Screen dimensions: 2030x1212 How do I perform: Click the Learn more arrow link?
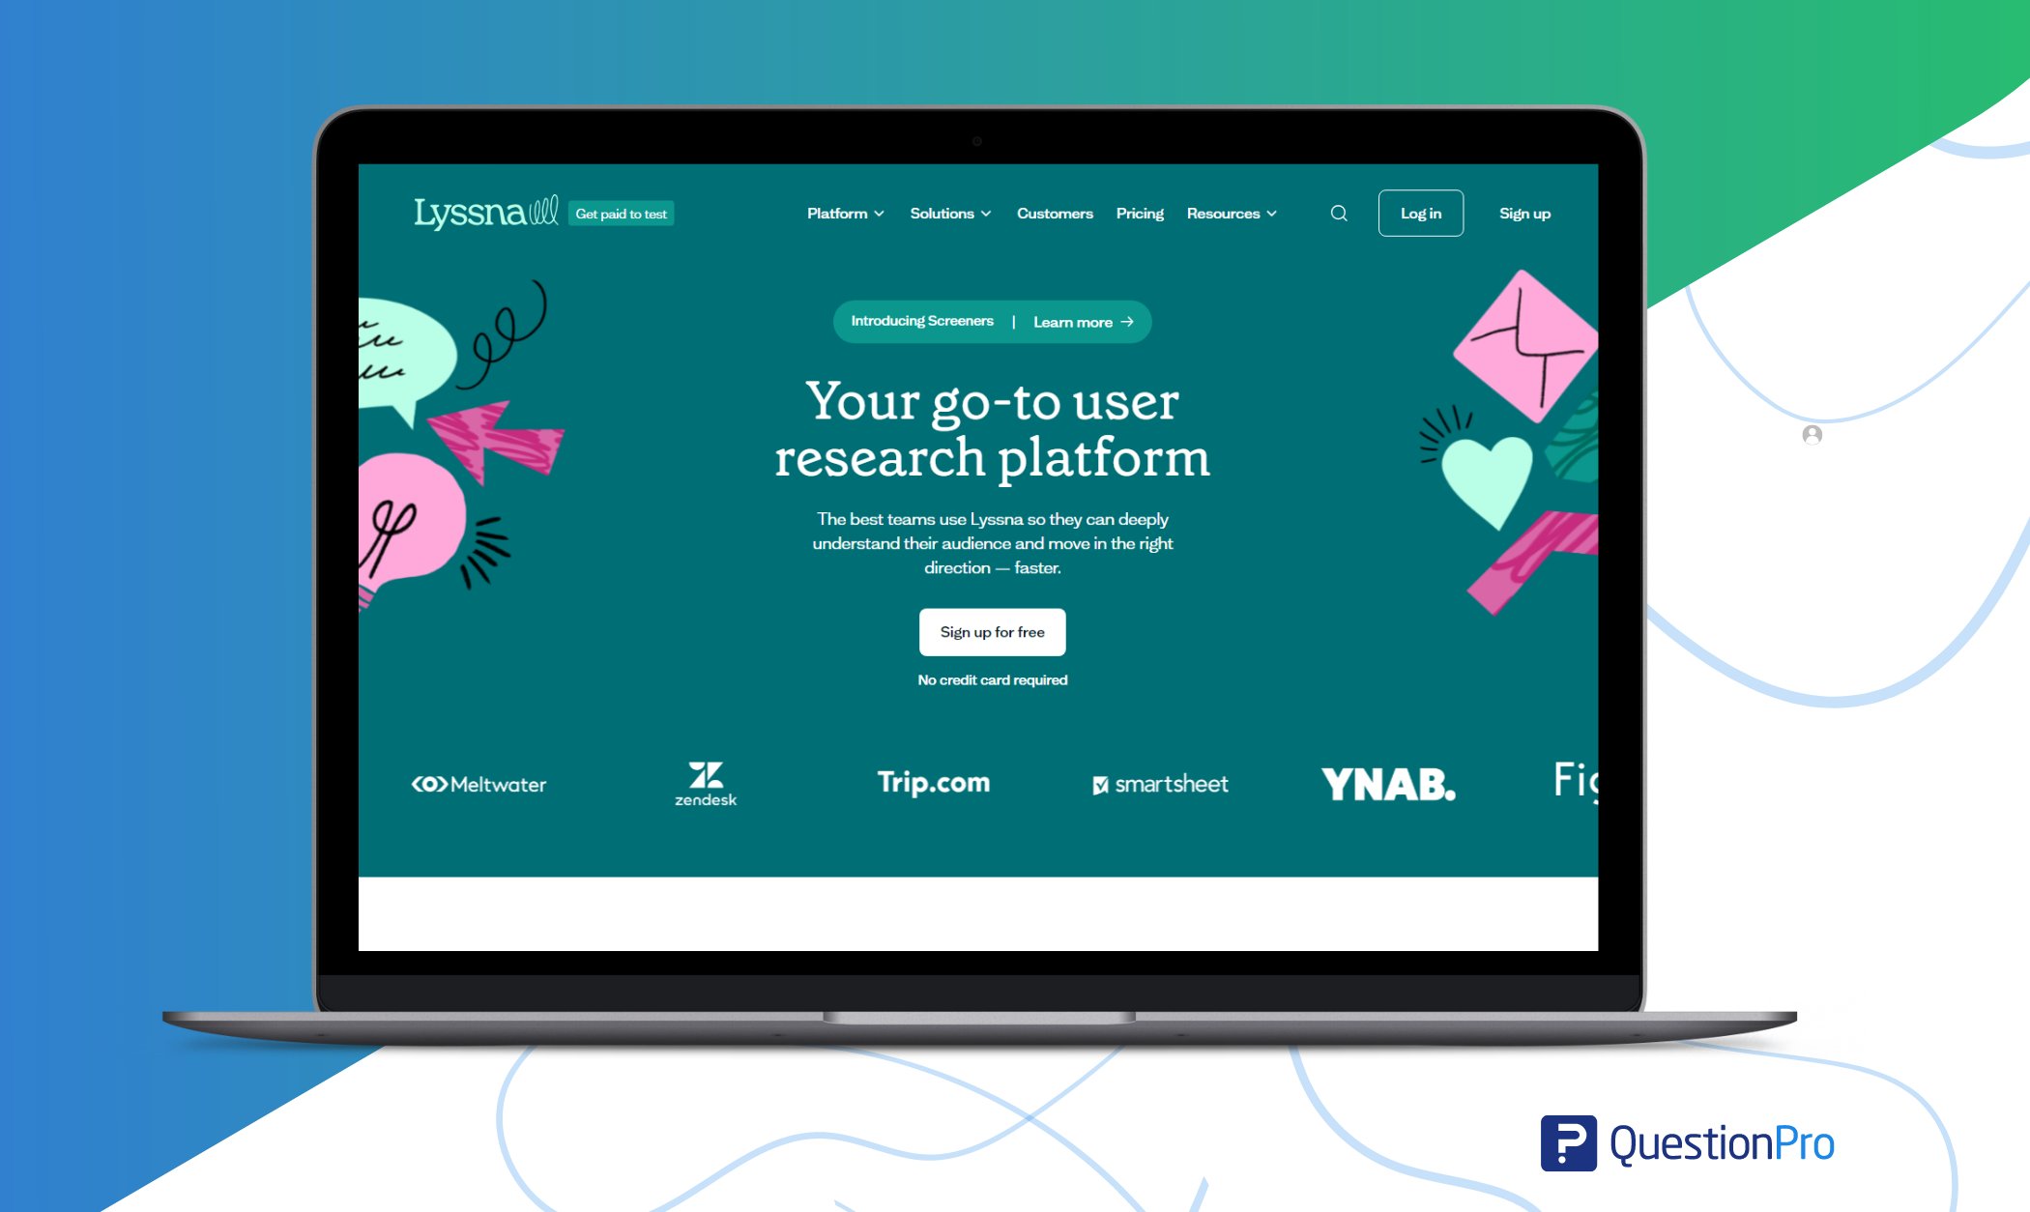point(1079,322)
